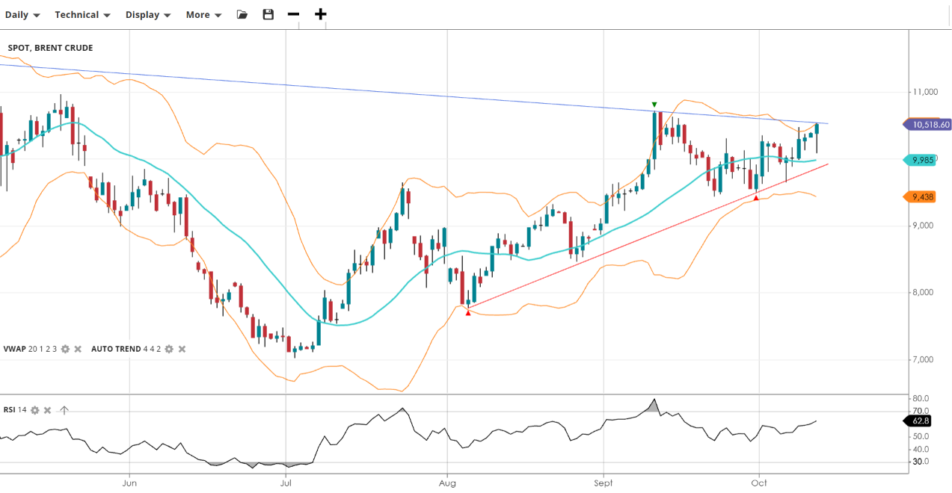Zoom out with the minus icon
The image size is (952, 493).
[x=294, y=14]
